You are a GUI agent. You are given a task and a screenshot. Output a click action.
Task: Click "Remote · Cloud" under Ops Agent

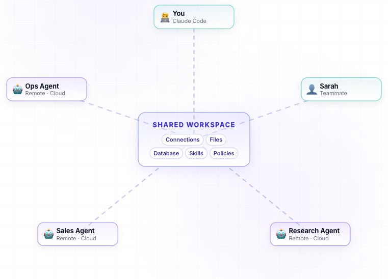pos(45,93)
